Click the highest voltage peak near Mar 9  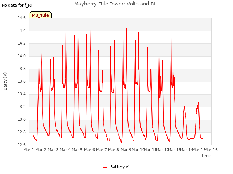click(x=126, y=28)
